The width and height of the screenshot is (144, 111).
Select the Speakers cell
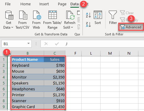27,83
